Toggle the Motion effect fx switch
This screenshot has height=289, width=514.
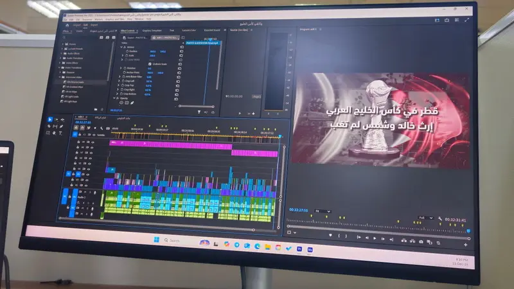[x=123, y=47]
